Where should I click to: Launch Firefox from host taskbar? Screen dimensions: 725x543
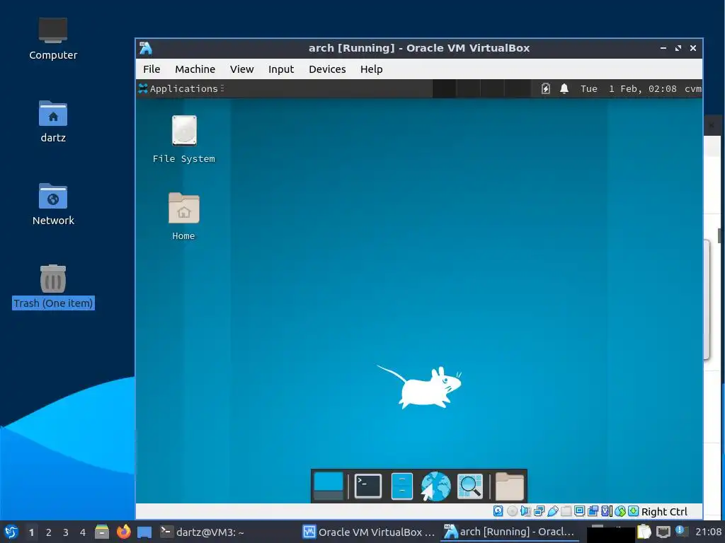point(123,532)
